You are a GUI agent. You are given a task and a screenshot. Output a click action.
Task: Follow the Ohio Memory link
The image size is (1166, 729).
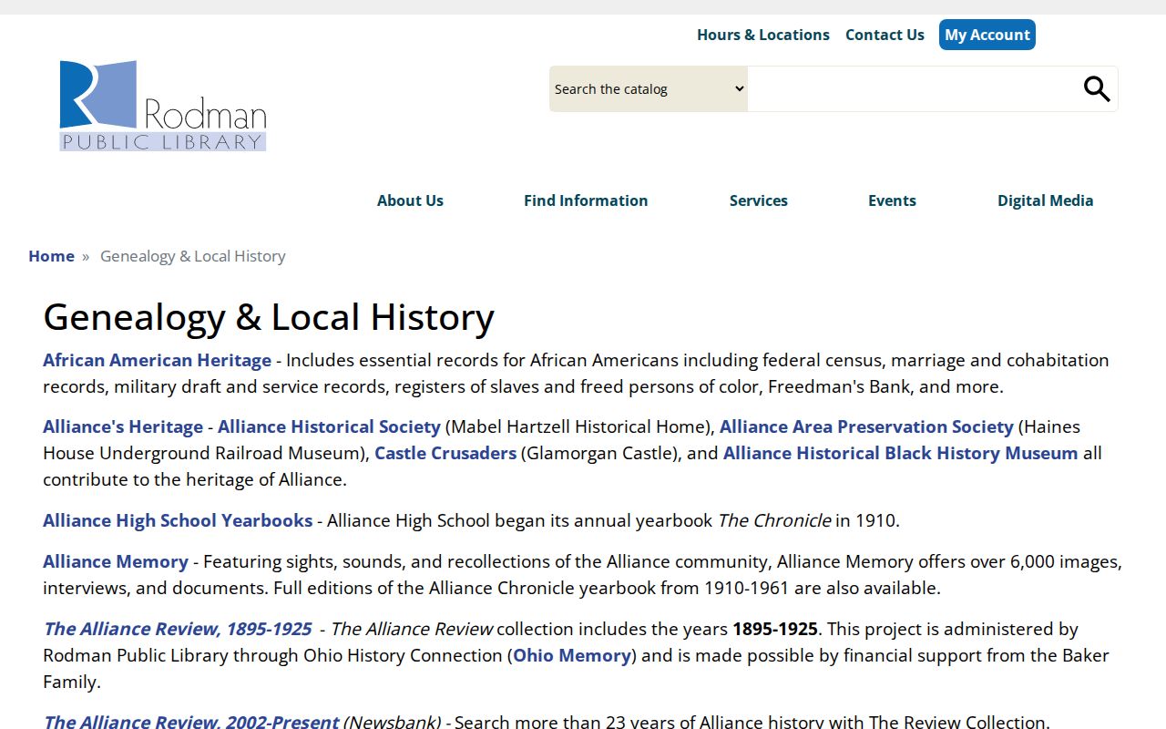[572, 655]
